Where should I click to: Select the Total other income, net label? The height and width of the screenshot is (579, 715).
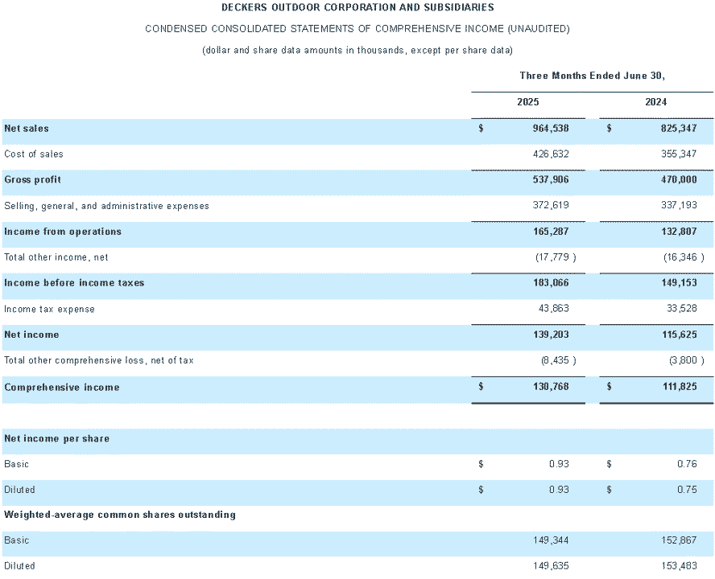coord(56,257)
